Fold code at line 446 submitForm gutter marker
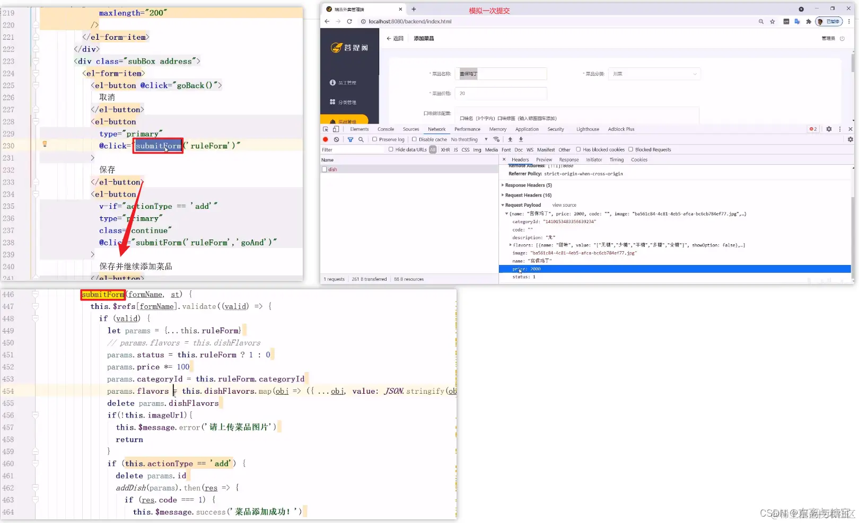Viewport: 859px width, 523px height. (35, 294)
